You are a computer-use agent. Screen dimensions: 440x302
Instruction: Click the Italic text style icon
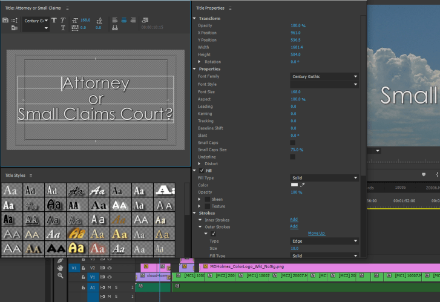click(x=63, y=20)
